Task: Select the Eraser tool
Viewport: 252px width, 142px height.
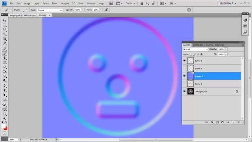Action: pyautogui.click(x=4, y=67)
